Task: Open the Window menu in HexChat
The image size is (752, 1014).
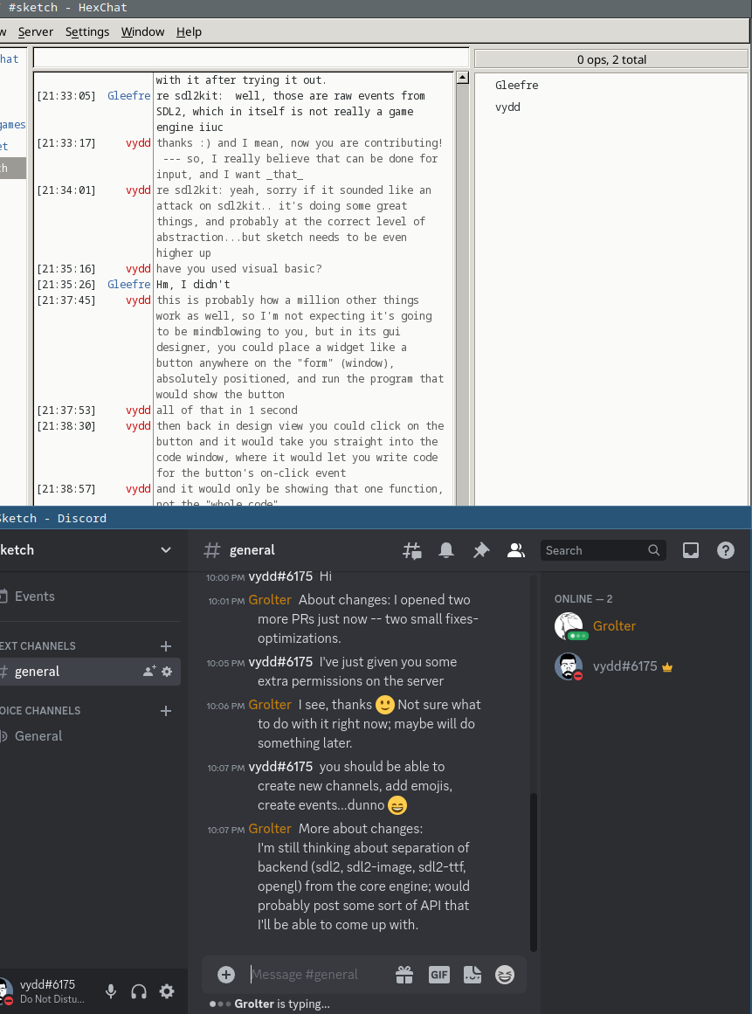Action: coord(142,31)
